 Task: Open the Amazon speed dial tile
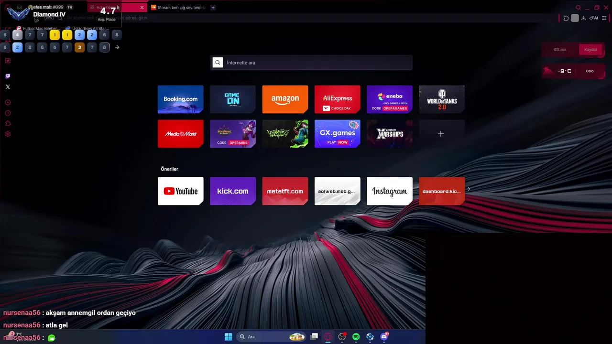285,99
